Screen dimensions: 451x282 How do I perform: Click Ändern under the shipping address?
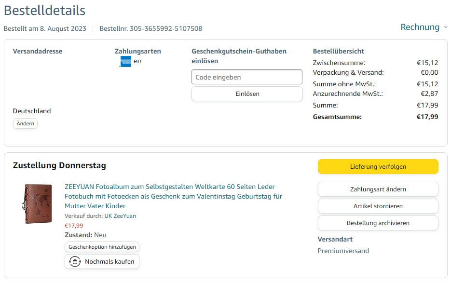tap(25, 124)
